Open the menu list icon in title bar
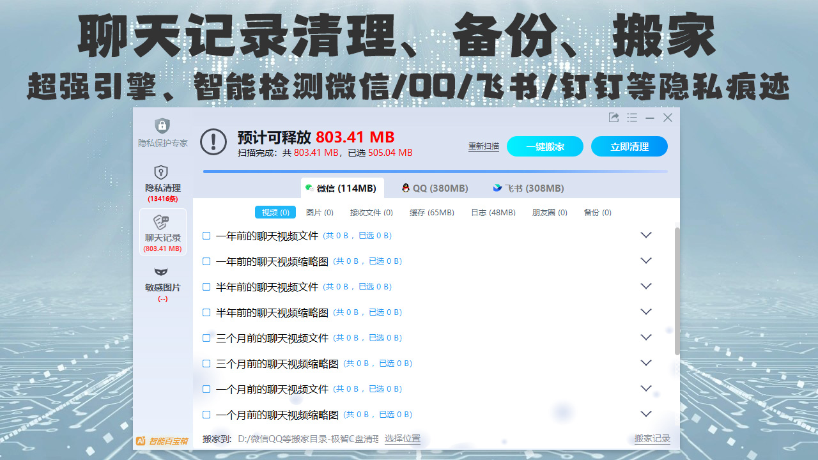The image size is (818, 460). click(x=632, y=118)
